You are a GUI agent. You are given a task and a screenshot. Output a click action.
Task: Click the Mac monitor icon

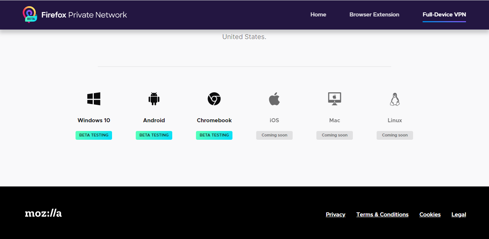(335, 99)
